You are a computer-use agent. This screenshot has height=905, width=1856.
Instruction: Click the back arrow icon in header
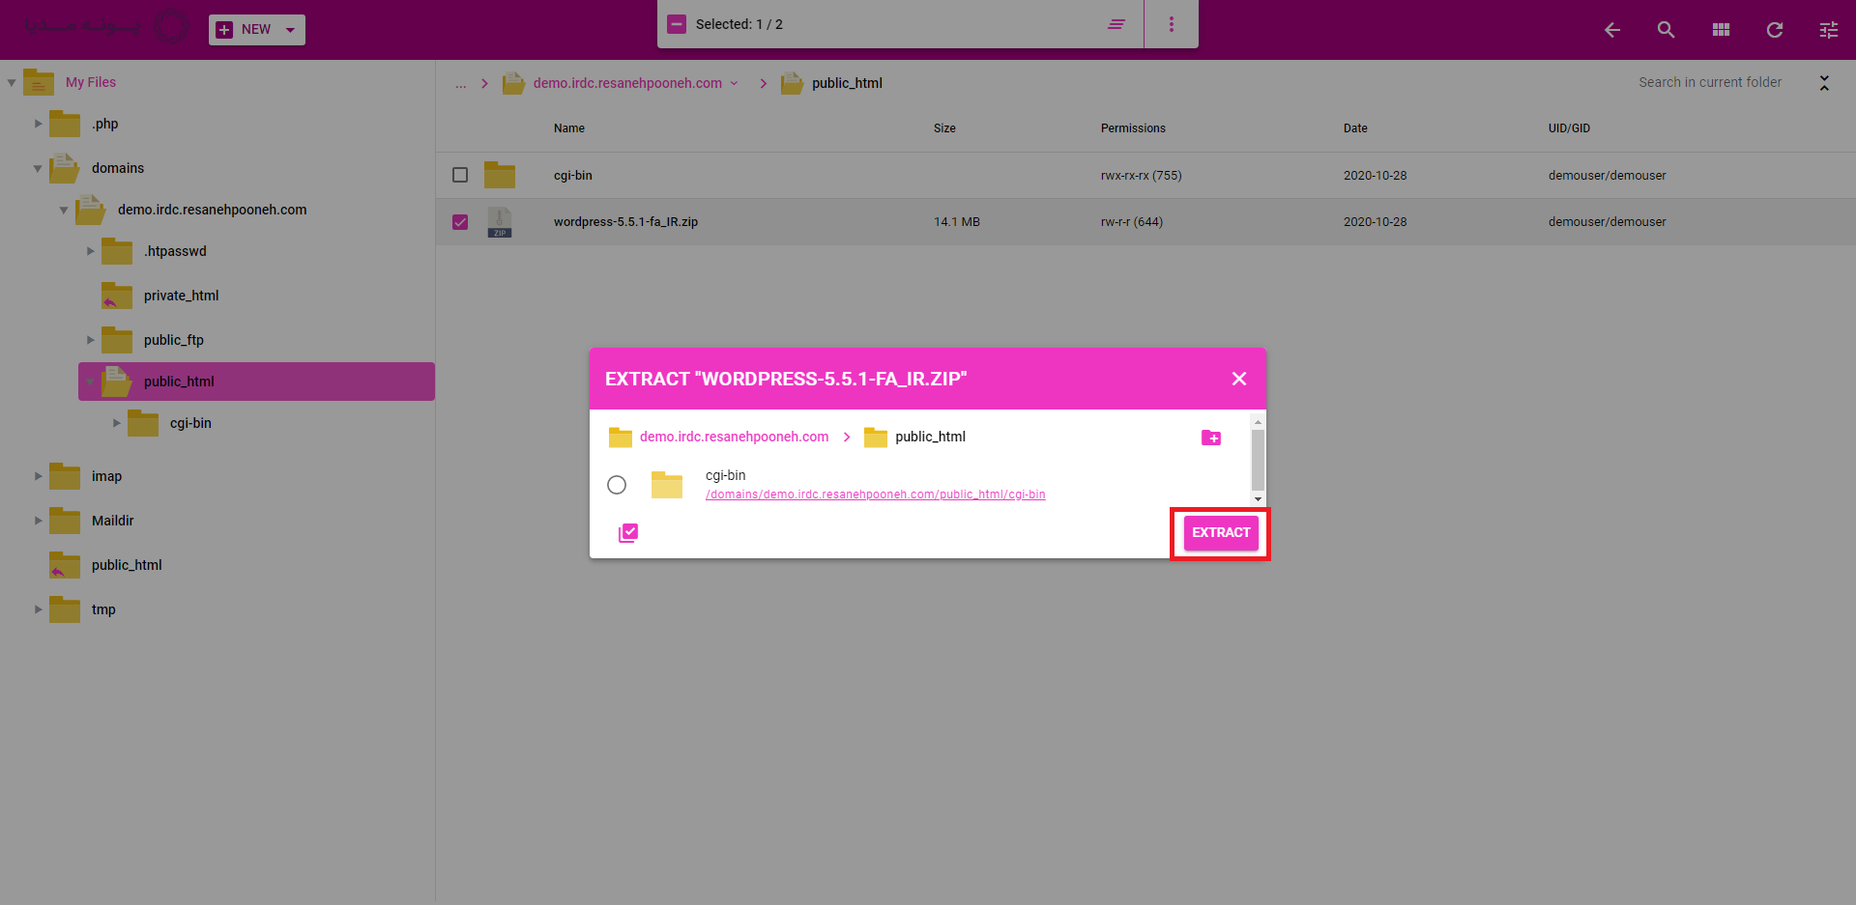pos(1612,30)
